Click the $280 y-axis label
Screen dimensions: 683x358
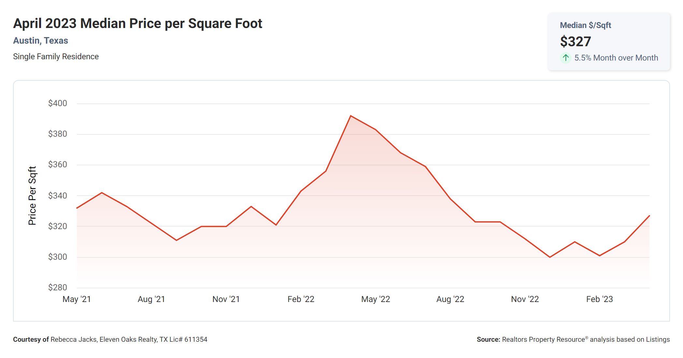(x=57, y=287)
